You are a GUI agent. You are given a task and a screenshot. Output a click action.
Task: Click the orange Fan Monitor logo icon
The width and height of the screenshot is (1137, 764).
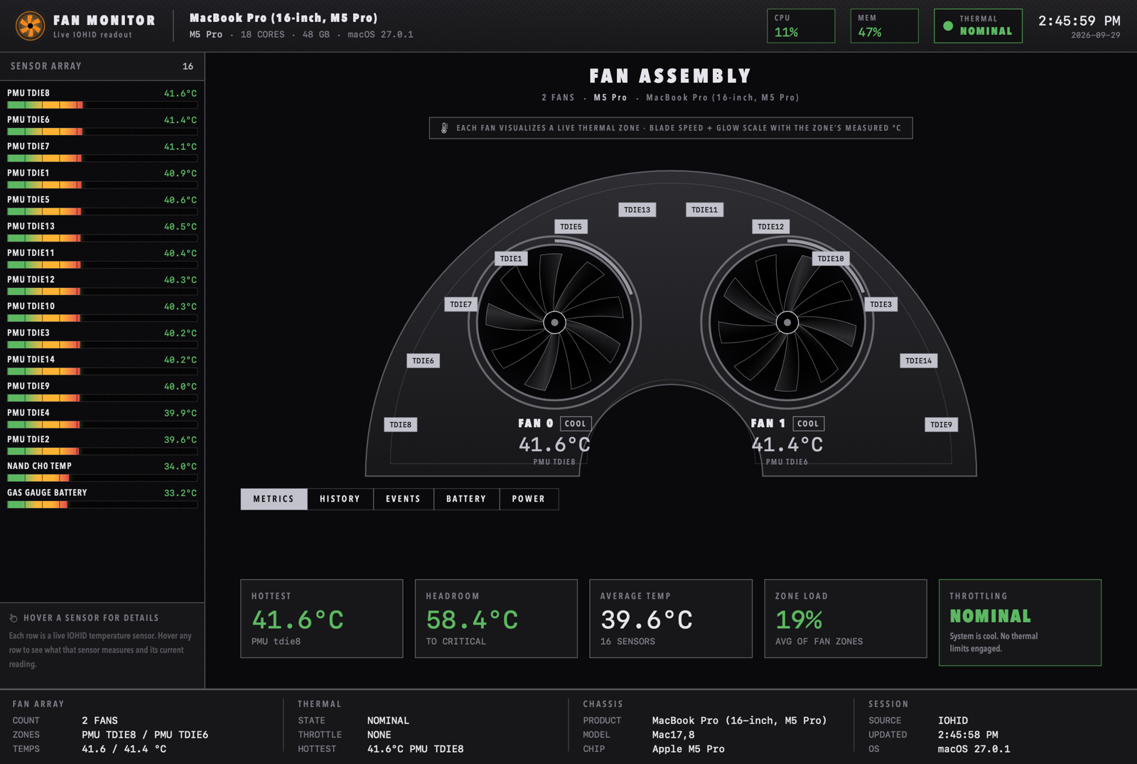[31, 26]
